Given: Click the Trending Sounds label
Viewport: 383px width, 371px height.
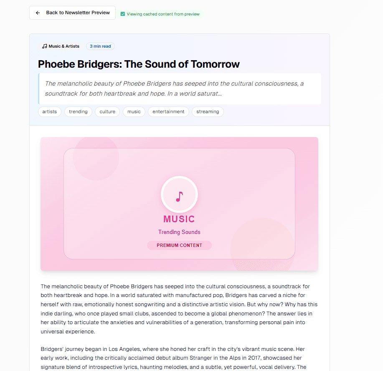Looking at the screenshot, I should [x=179, y=232].
